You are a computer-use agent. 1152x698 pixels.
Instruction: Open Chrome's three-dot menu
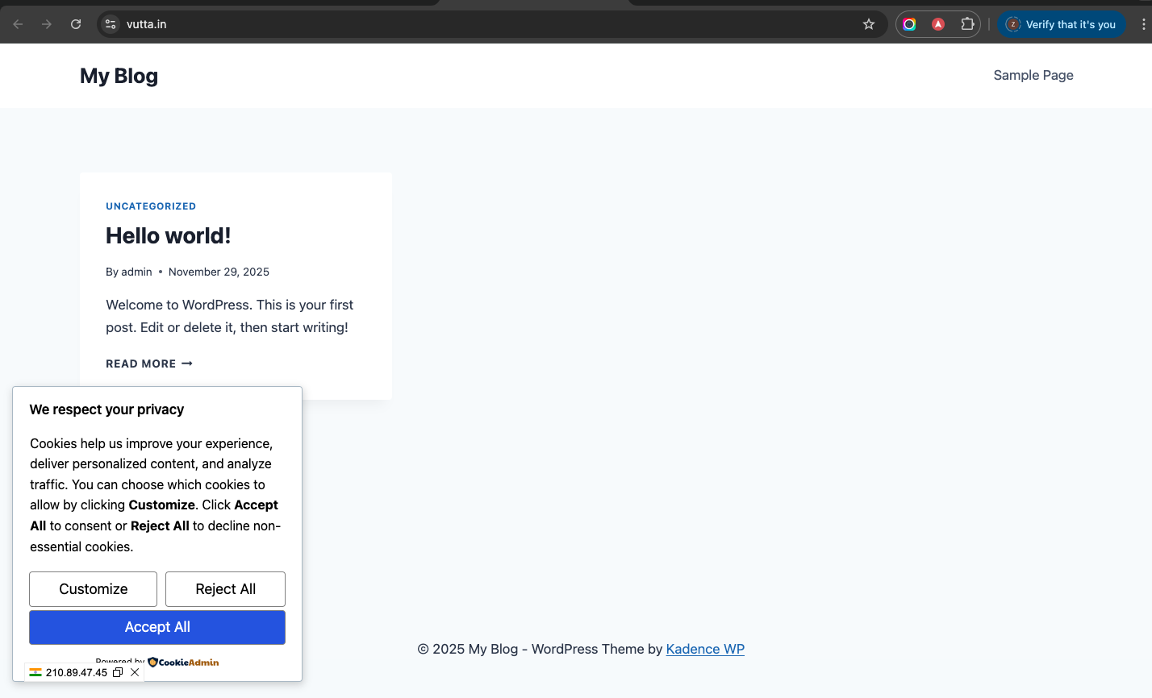point(1143,24)
